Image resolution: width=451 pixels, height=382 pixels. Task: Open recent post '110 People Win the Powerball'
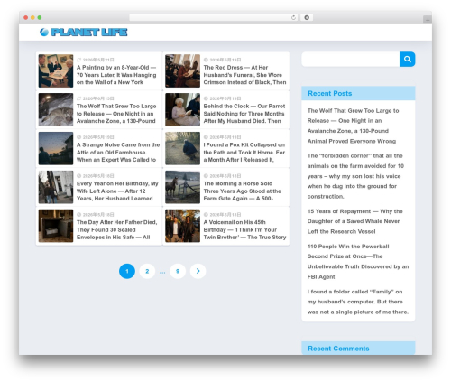[x=358, y=261]
